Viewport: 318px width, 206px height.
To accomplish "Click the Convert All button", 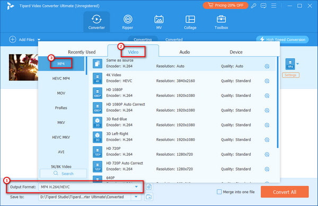I will [x=285, y=192].
